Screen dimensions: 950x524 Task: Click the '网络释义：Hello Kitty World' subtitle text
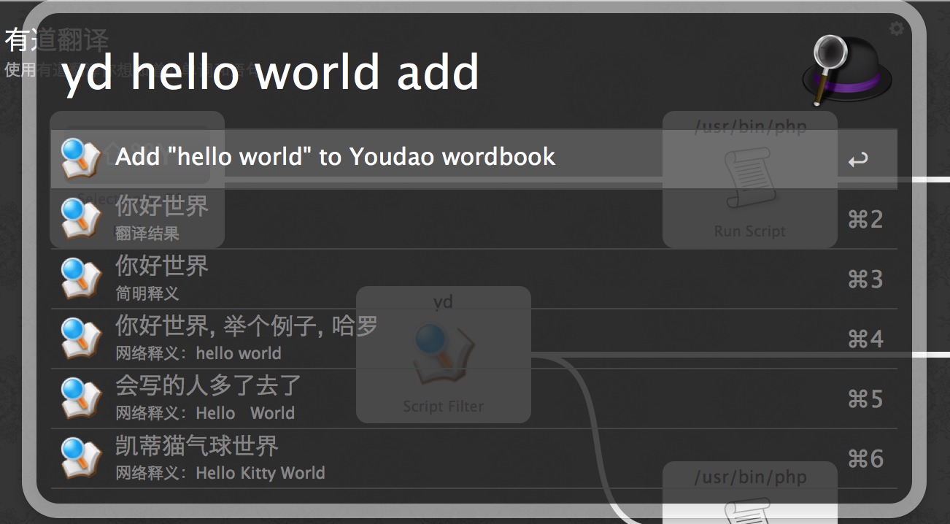(220, 473)
